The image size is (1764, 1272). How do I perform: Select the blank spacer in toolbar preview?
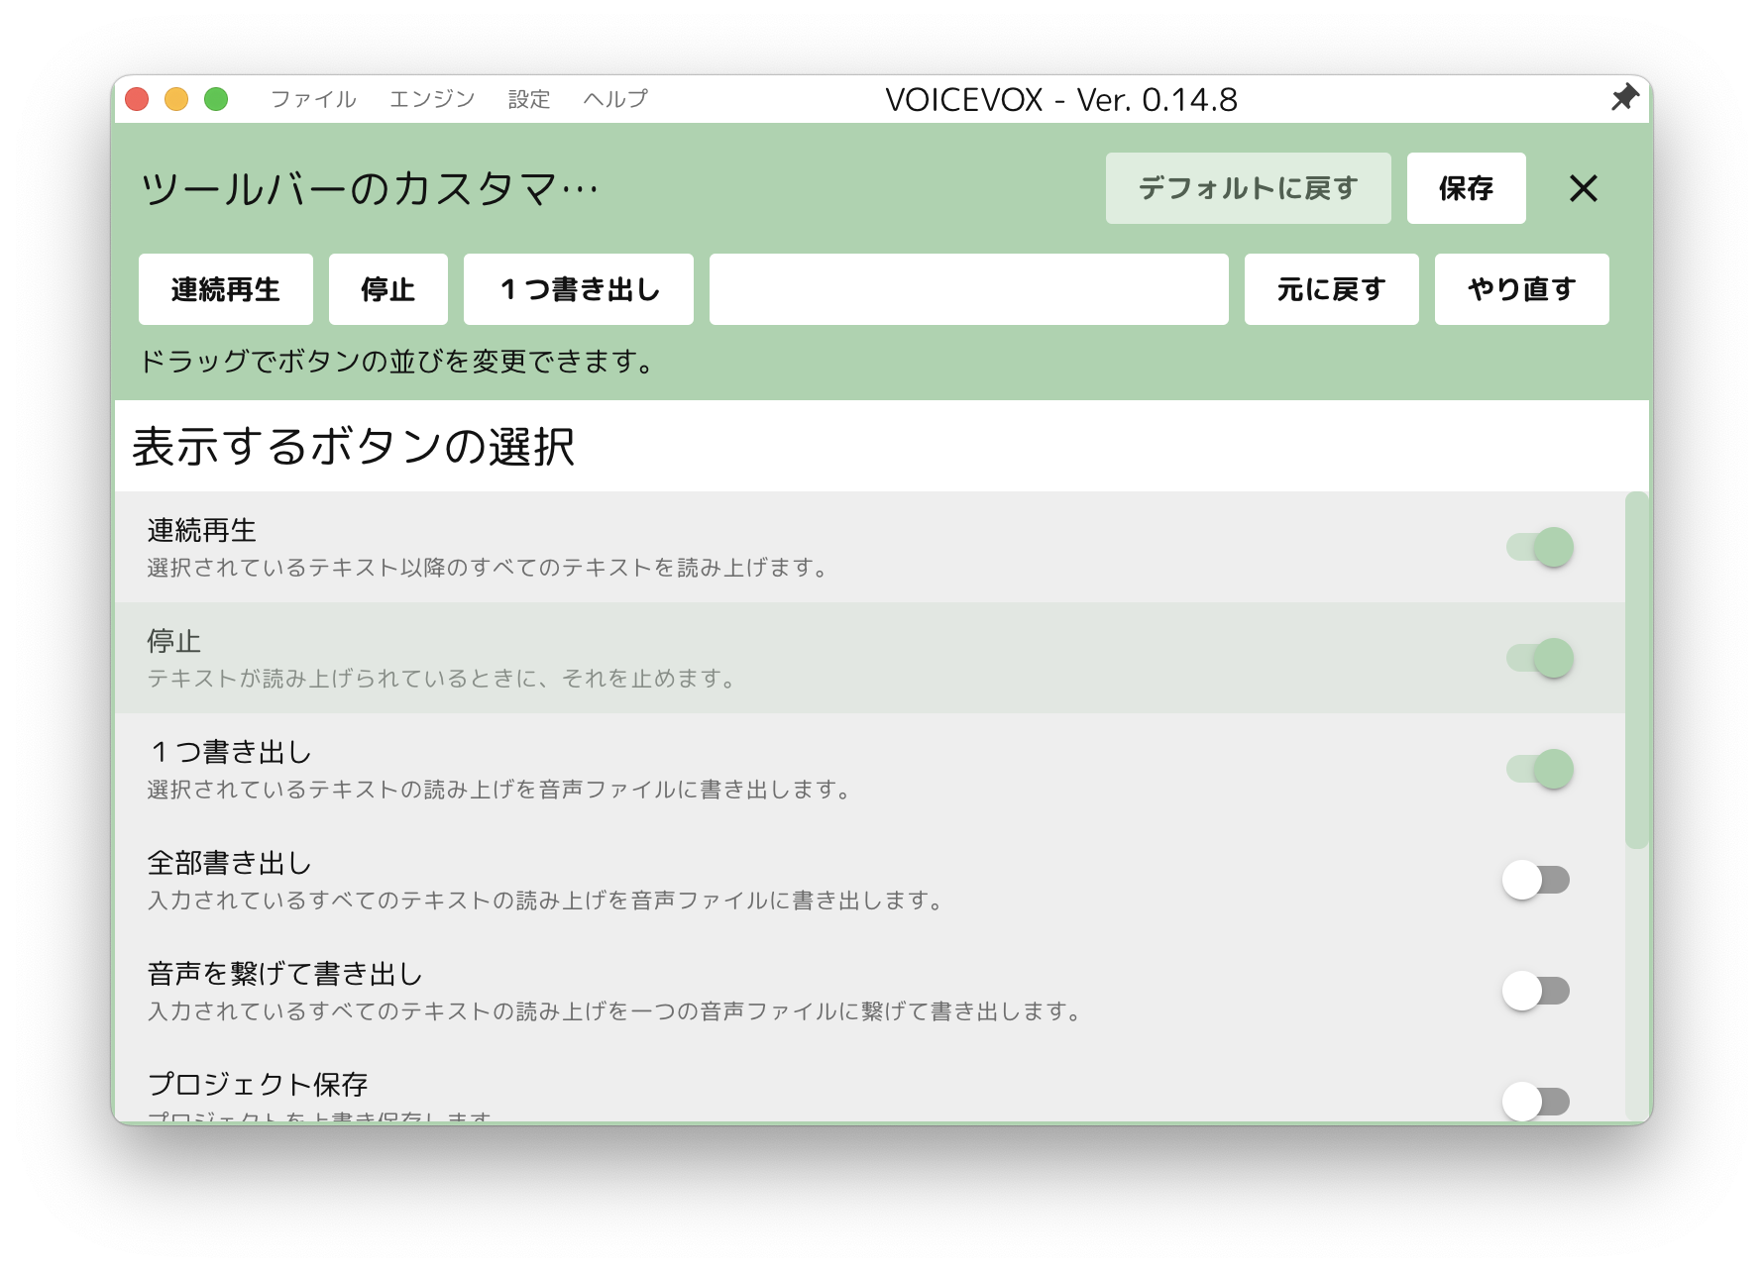coord(969,289)
